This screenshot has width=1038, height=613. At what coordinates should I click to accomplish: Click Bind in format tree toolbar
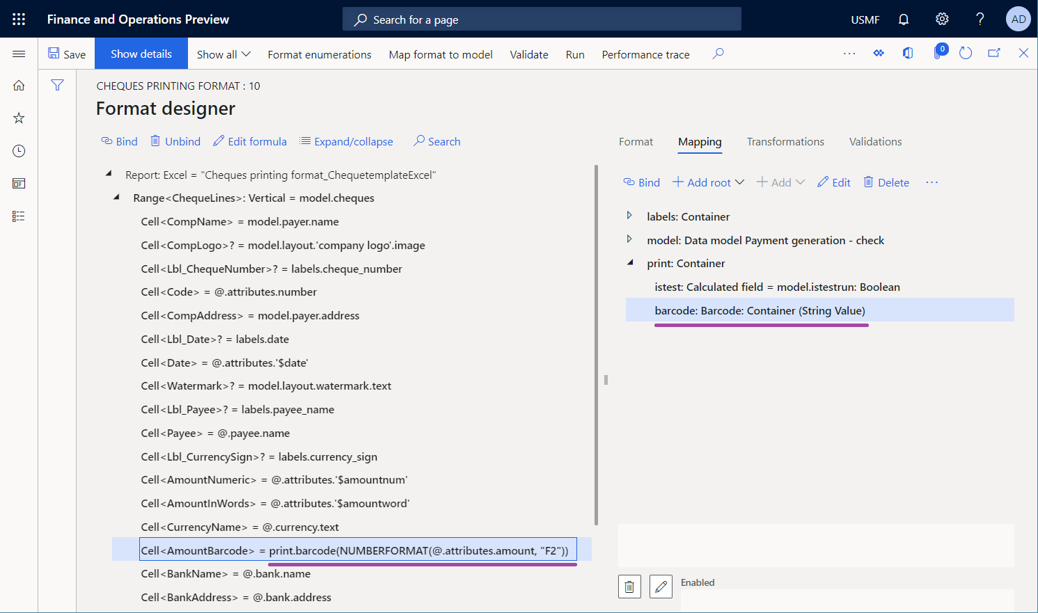pos(120,141)
